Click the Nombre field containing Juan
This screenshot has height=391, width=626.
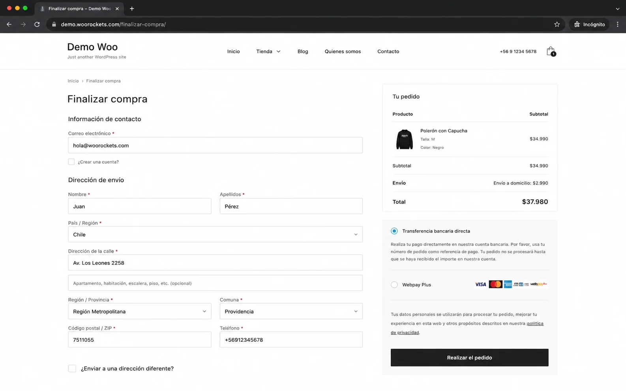tap(140, 206)
